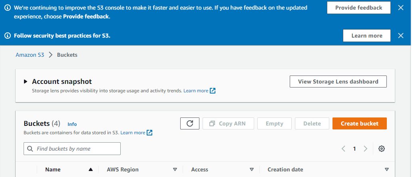Click the Buckets (4) heading
The height and width of the screenshot is (177, 412).
(42, 123)
